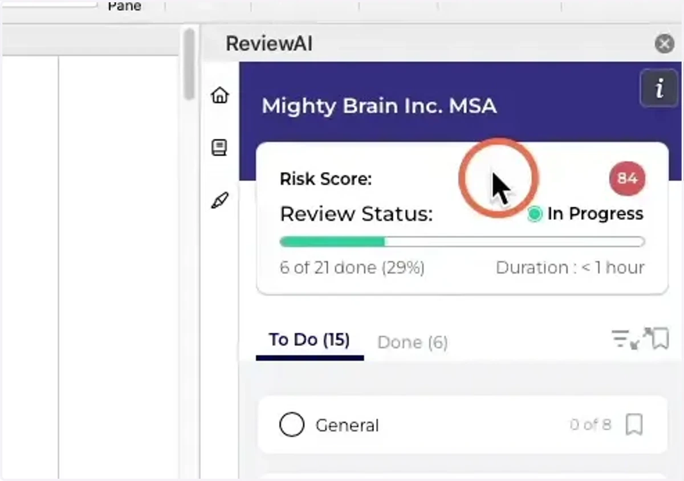Click the Mighty Brain Inc. MSA title

[379, 107]
